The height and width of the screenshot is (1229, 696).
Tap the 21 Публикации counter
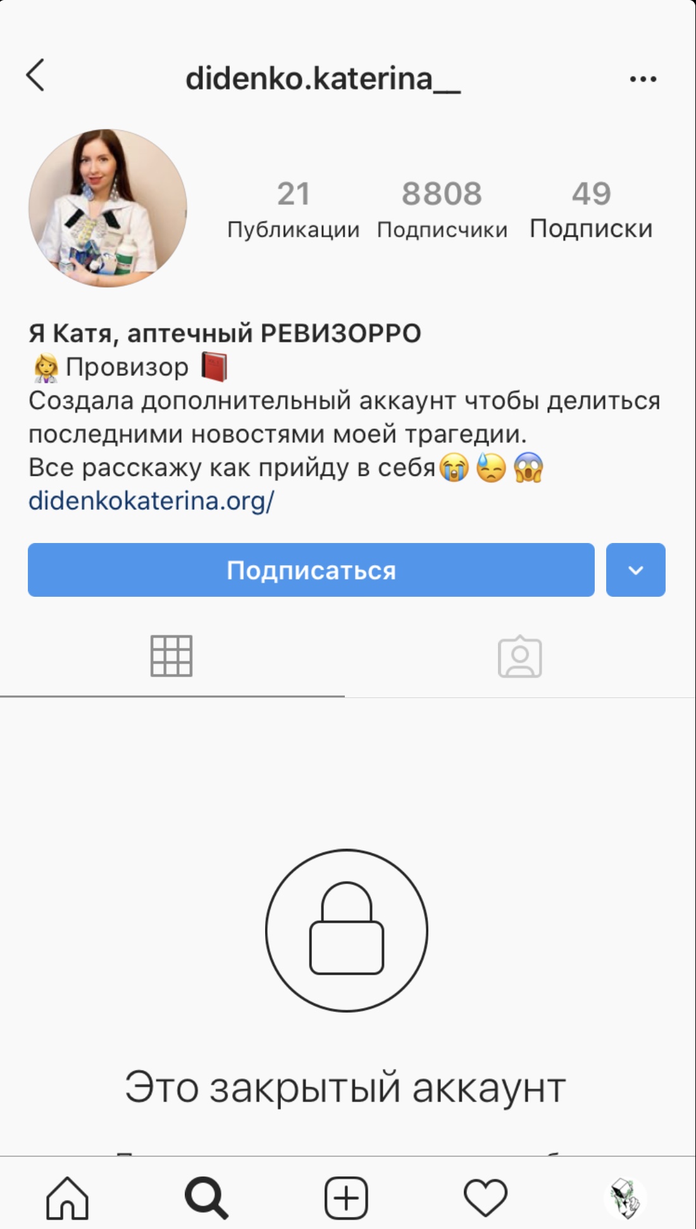pyautogui.click(x=294, y=210)
